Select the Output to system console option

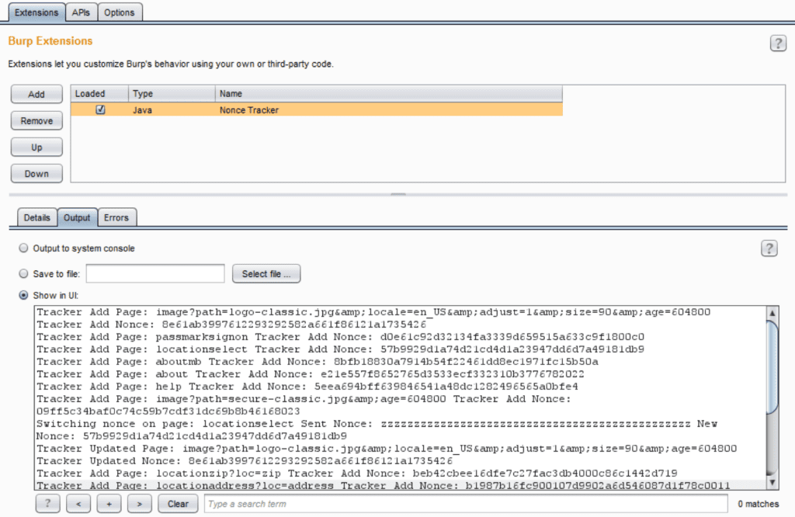(24, 248)
